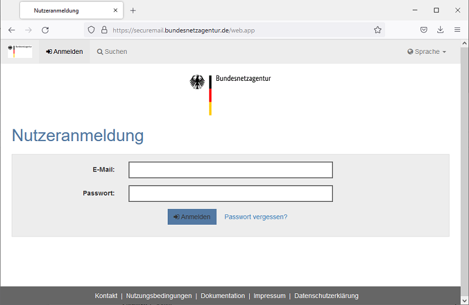Viewport: 469px width, 305px height.
Task: Focus the Passwort input field
Action: pos(230,193)
